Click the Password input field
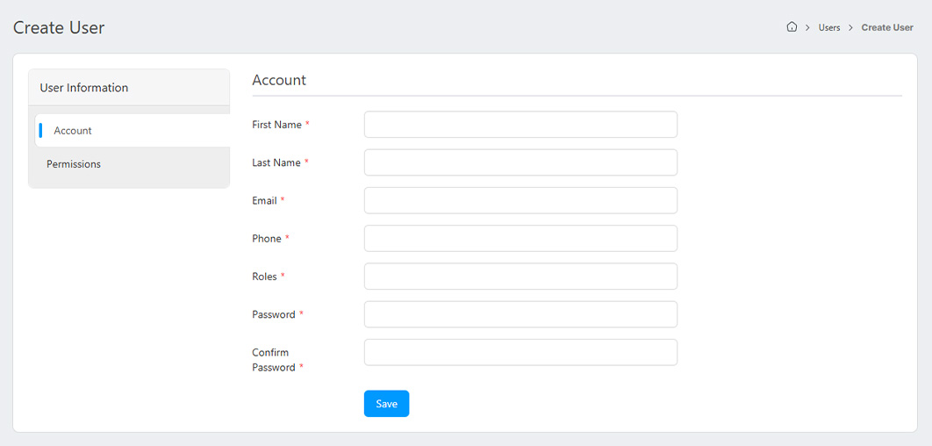This screenshot has height=446, width=932. click(x=520, y=314)
